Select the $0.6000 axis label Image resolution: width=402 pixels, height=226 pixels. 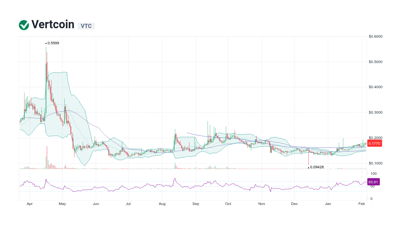(x=376, y=36)
